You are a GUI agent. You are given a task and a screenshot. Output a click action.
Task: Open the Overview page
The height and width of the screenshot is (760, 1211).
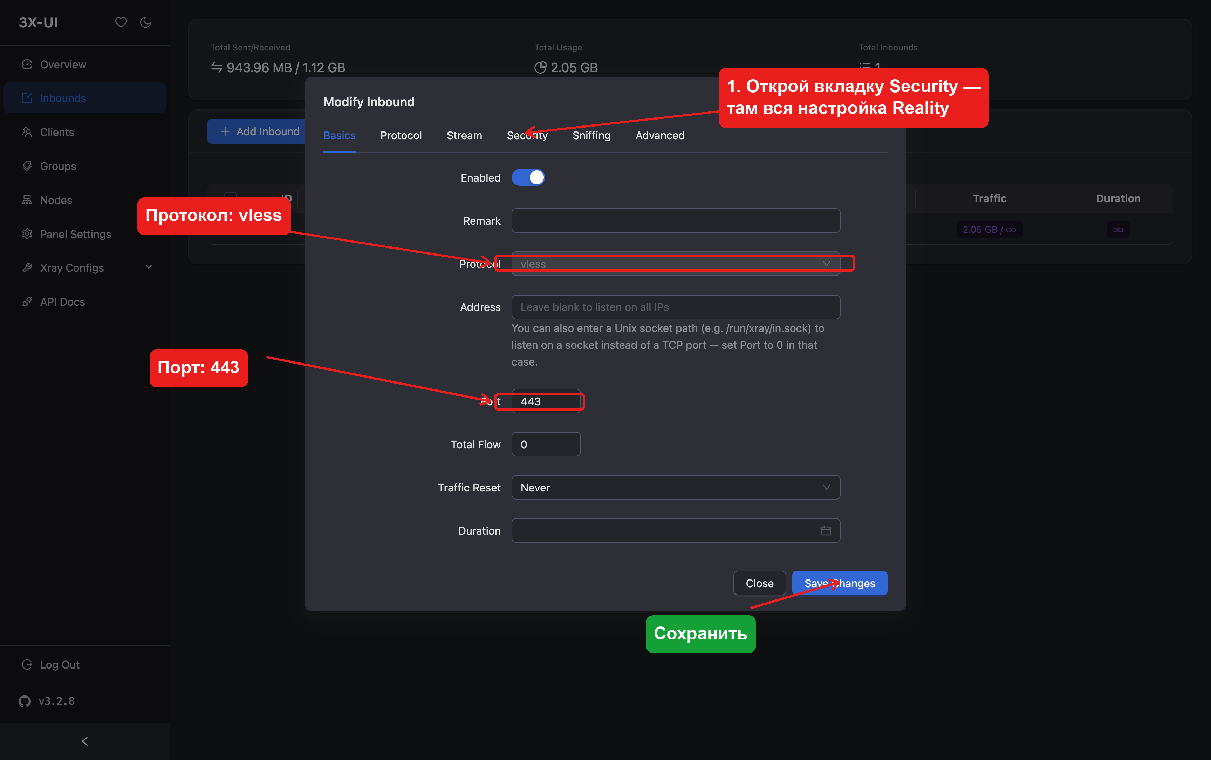84,65
